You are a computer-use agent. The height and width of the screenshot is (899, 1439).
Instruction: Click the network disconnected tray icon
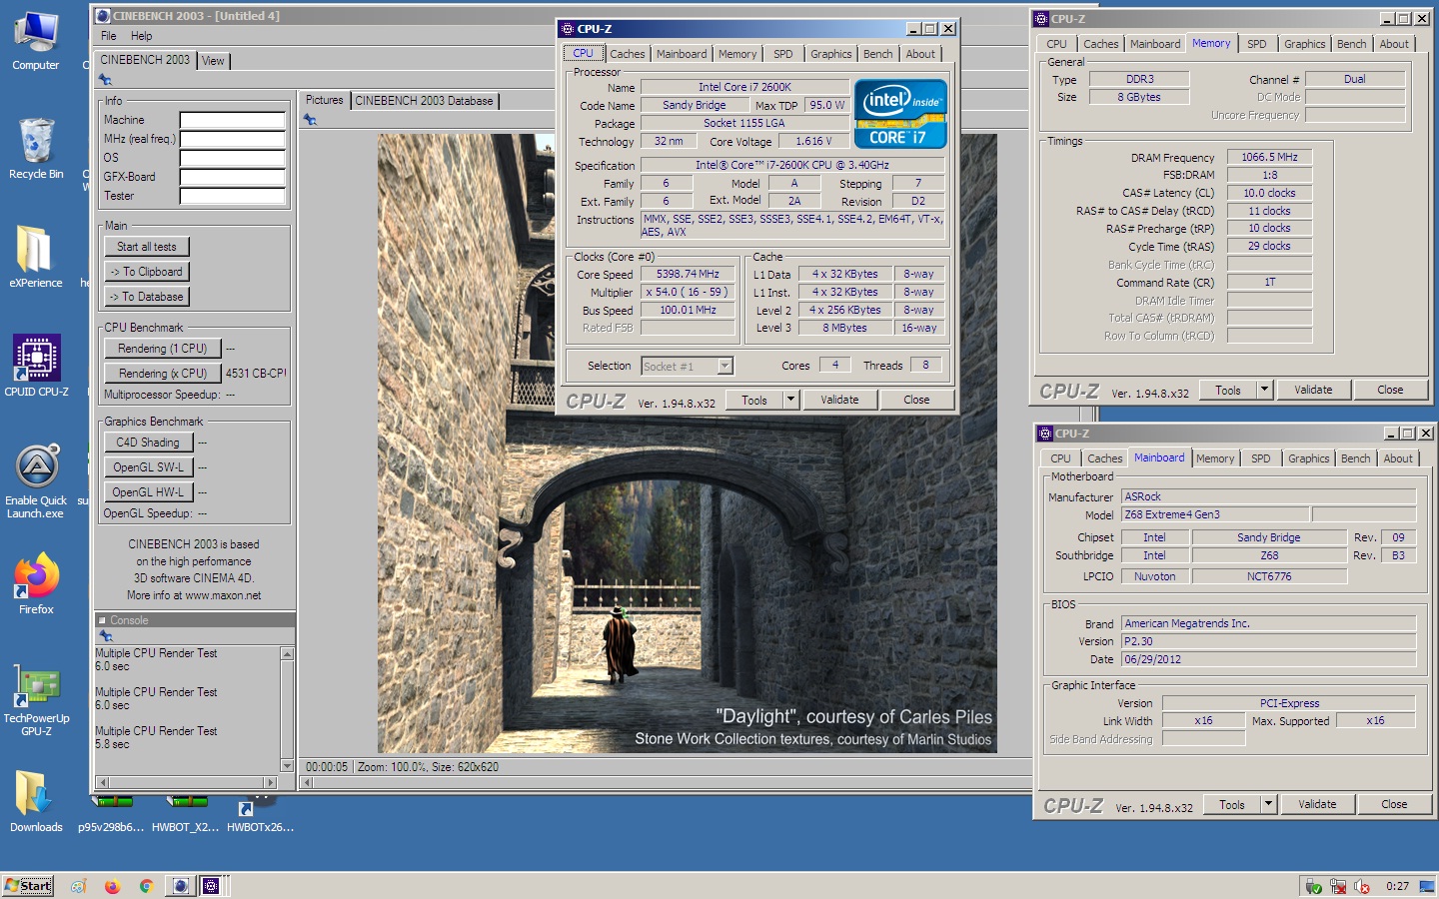pos(1338,886)
